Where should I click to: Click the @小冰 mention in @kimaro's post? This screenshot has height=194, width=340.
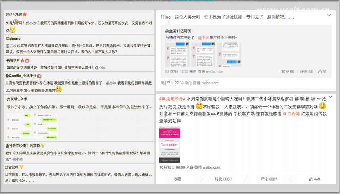[x=11, y=46]
